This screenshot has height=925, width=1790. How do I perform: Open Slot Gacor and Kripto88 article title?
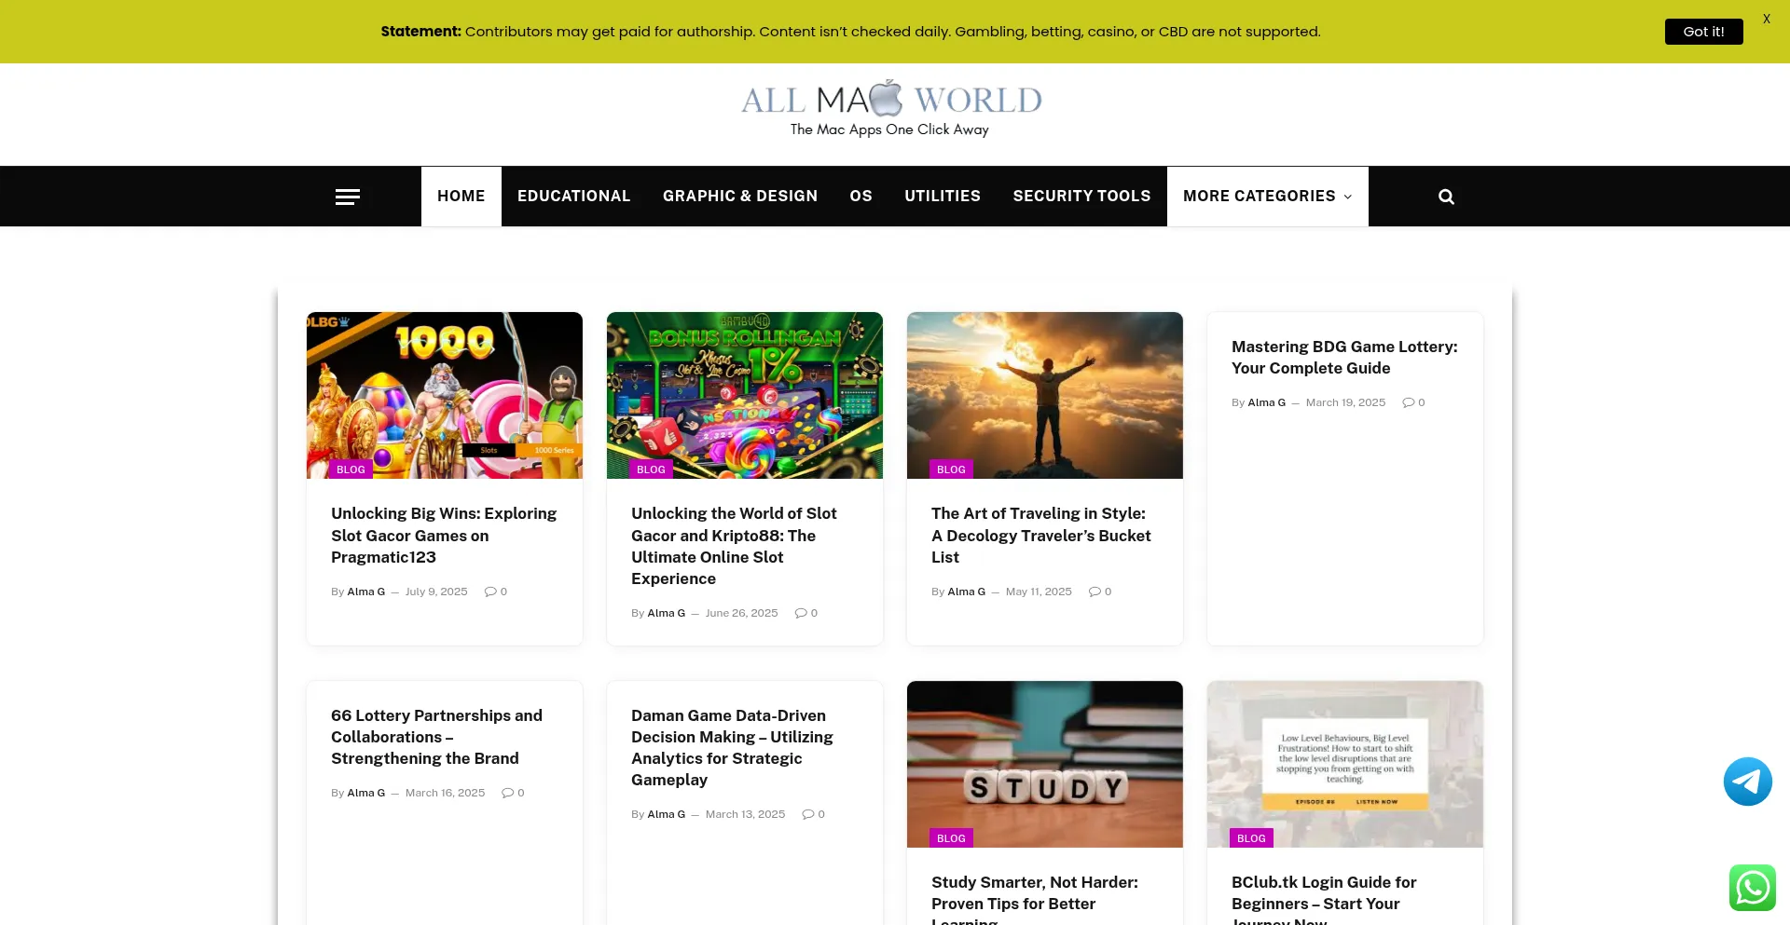[734, 546]
